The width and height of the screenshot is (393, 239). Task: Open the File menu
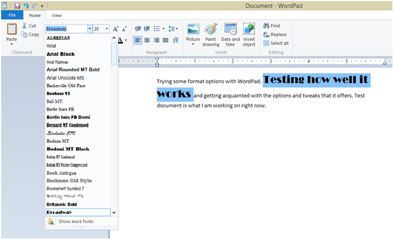coord(11,16)
